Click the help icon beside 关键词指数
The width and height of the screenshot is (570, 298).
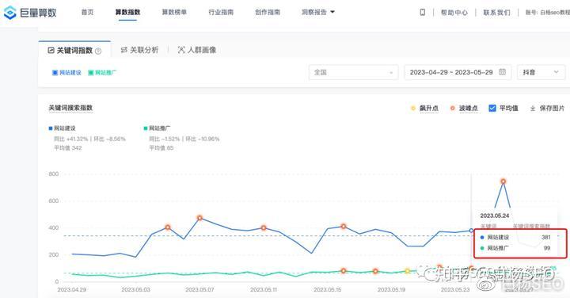coord(98,52)
